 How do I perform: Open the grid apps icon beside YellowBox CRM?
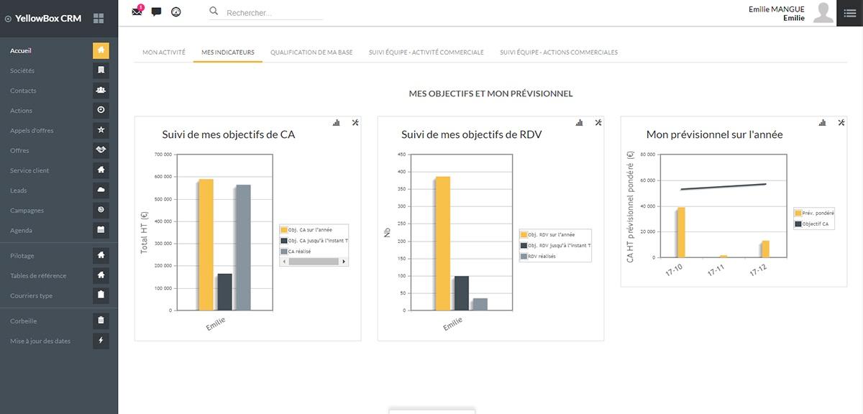(x=99, y=18)
